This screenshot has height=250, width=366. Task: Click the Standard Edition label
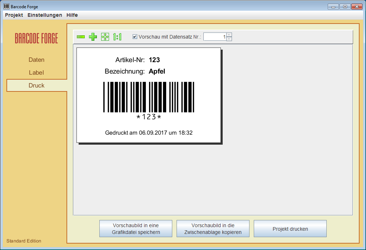point(24,241)
